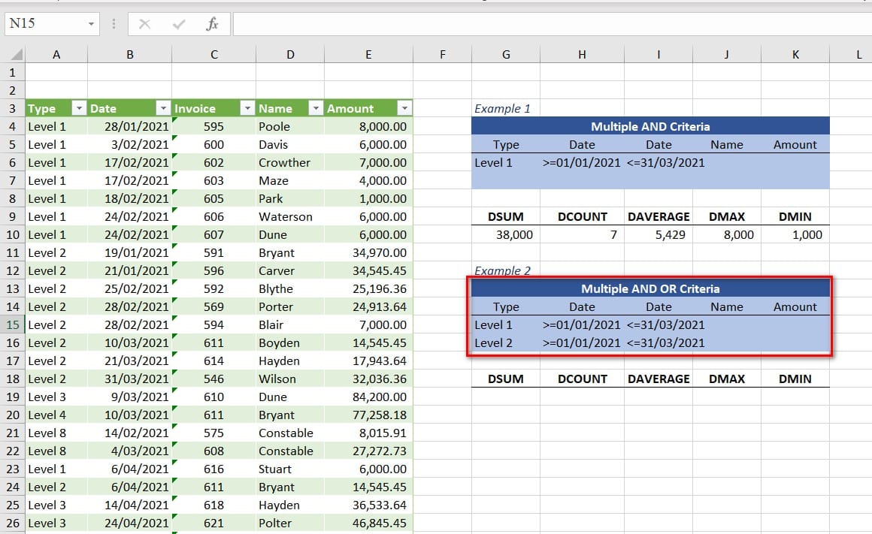Click the Cancel X icon in formula bar
The width and height of the screenshot is (872, 534).
pyautogui.click(x=145, y=24)
